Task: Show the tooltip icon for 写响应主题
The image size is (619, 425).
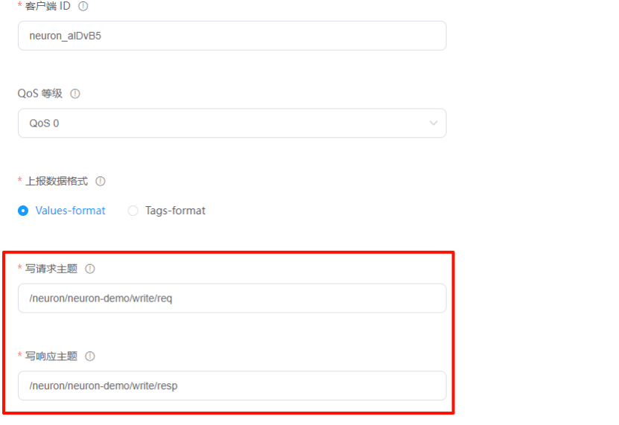Action: (x=90, y=357)
